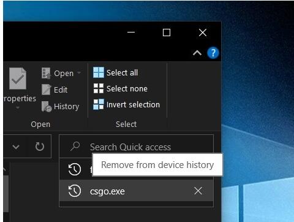Click the Edit pencil icon
The width and height of the screenshot is (294, 222).
pos(46,90)
